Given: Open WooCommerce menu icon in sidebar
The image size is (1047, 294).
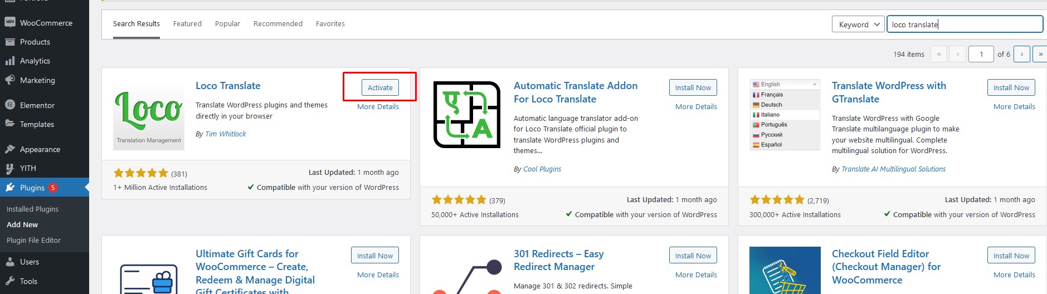Looking at the screenshot, I should click(9, 22).
